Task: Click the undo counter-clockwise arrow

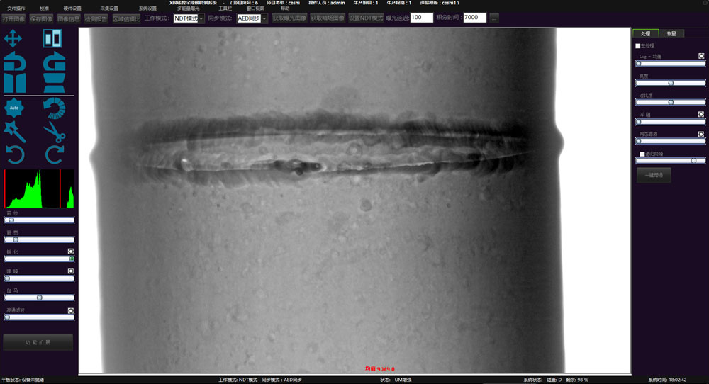Action: [x=14, y=154]
